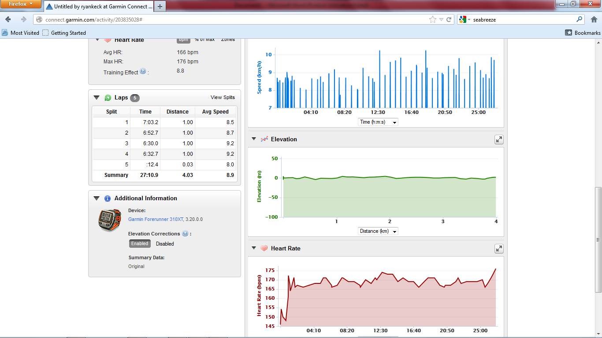Switch heart rate display to bpm
The width and height of the screenshot is (602, 338).
183,40
